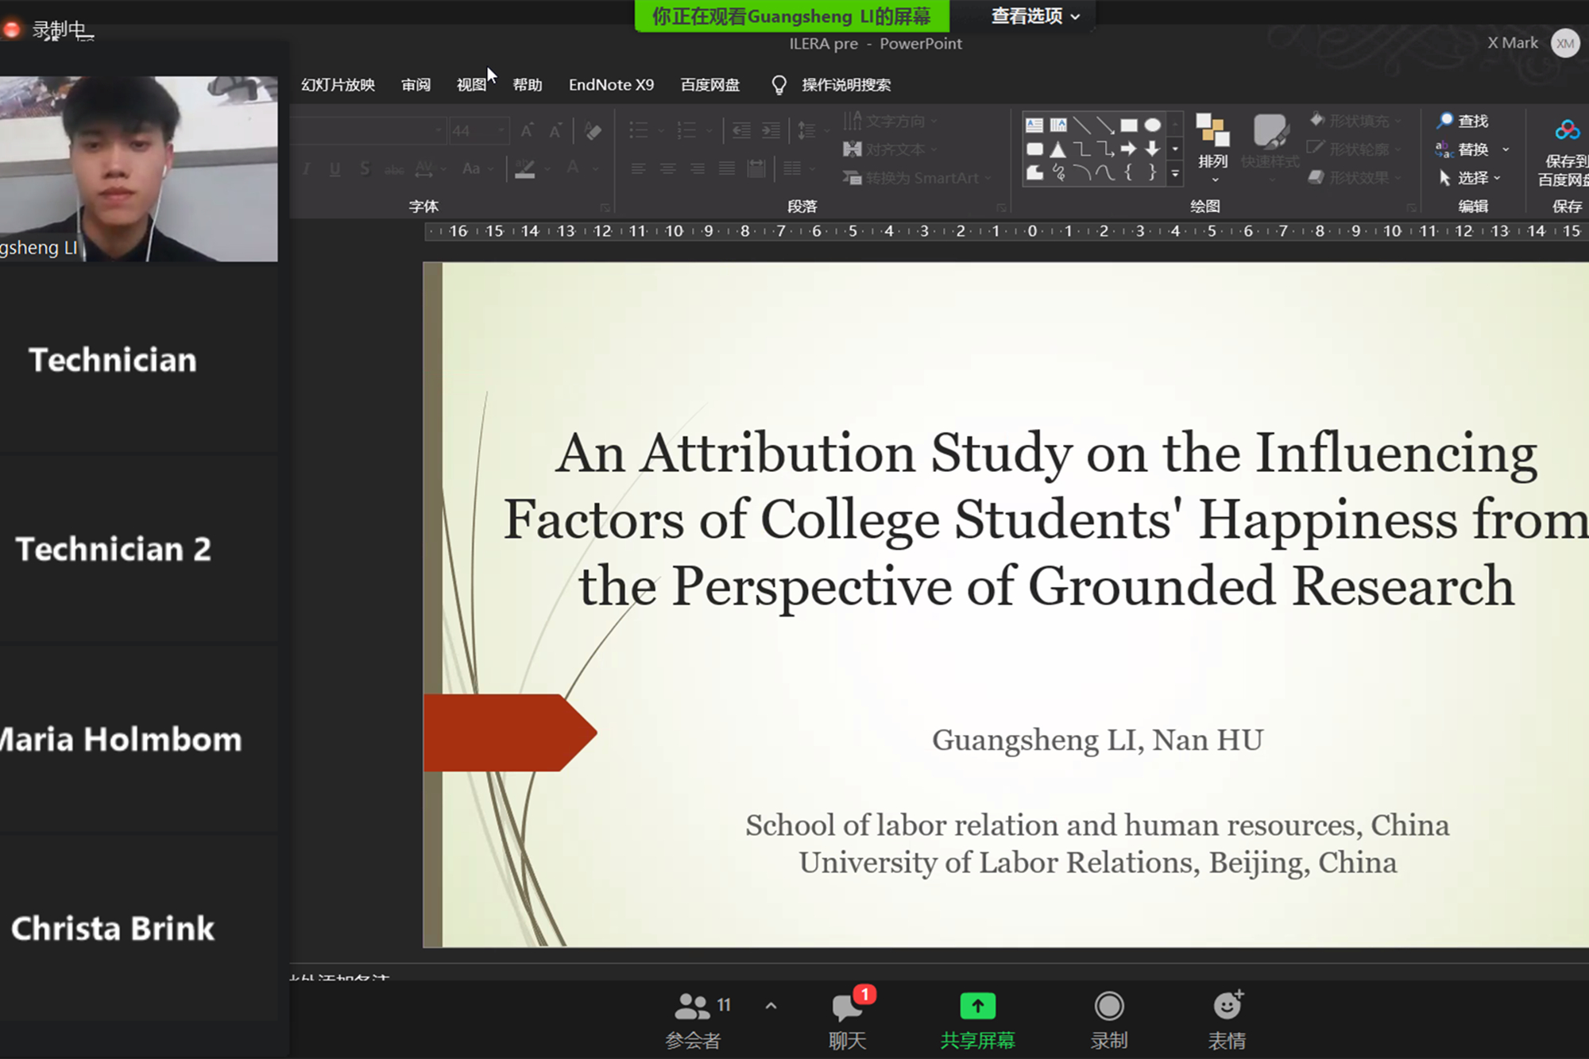The width and height of the screenshot is (1589, 1059).
Task: Open the Replace (替换) dropdown arrow
Action: 1506,149
